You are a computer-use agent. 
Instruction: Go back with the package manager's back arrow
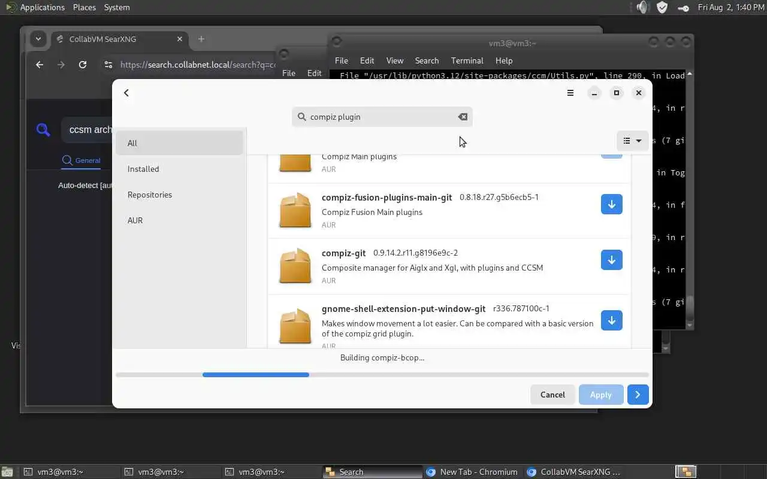point(126,93)
